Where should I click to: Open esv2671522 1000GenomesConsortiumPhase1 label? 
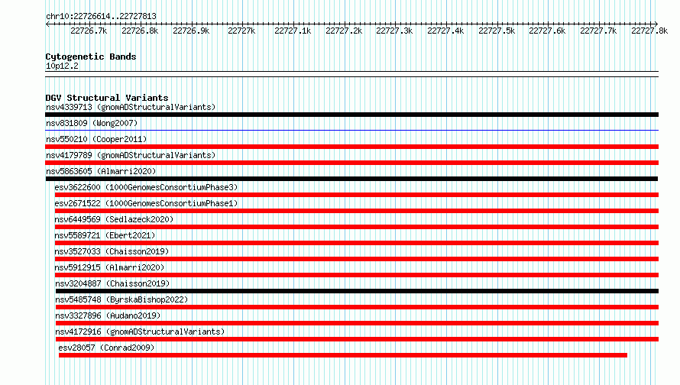pos(146,203)
